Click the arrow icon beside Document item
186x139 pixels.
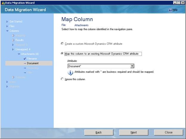[25, 63]
